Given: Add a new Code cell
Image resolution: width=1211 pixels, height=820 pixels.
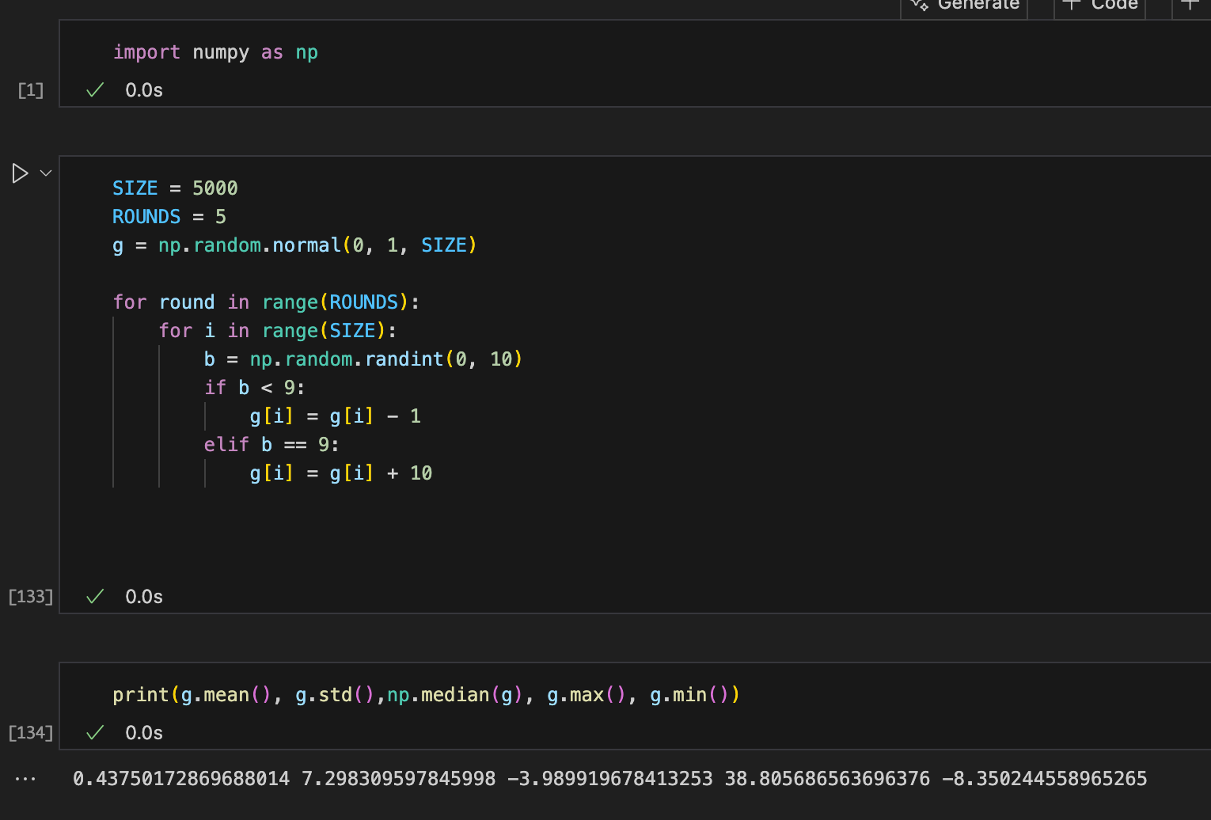Looking at the screenshot, I should [1100, 6].
